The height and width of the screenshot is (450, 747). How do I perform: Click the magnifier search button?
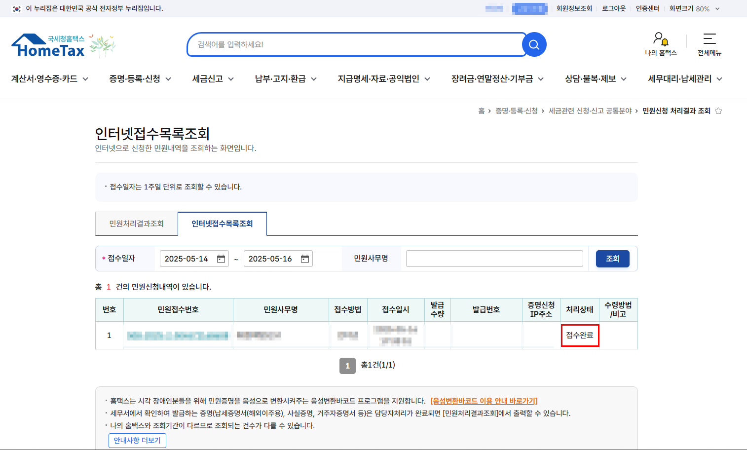pos(534,44)
